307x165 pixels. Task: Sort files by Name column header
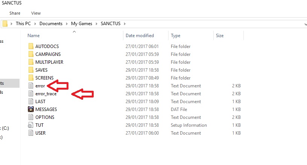[33, 36]
